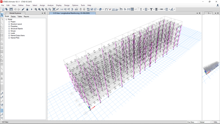Toggle the model lock padlock icon
Screen dimensions: 220x124
[27, 9]
